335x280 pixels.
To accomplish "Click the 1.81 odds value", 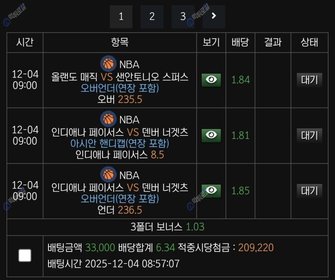I will point(240,135).
